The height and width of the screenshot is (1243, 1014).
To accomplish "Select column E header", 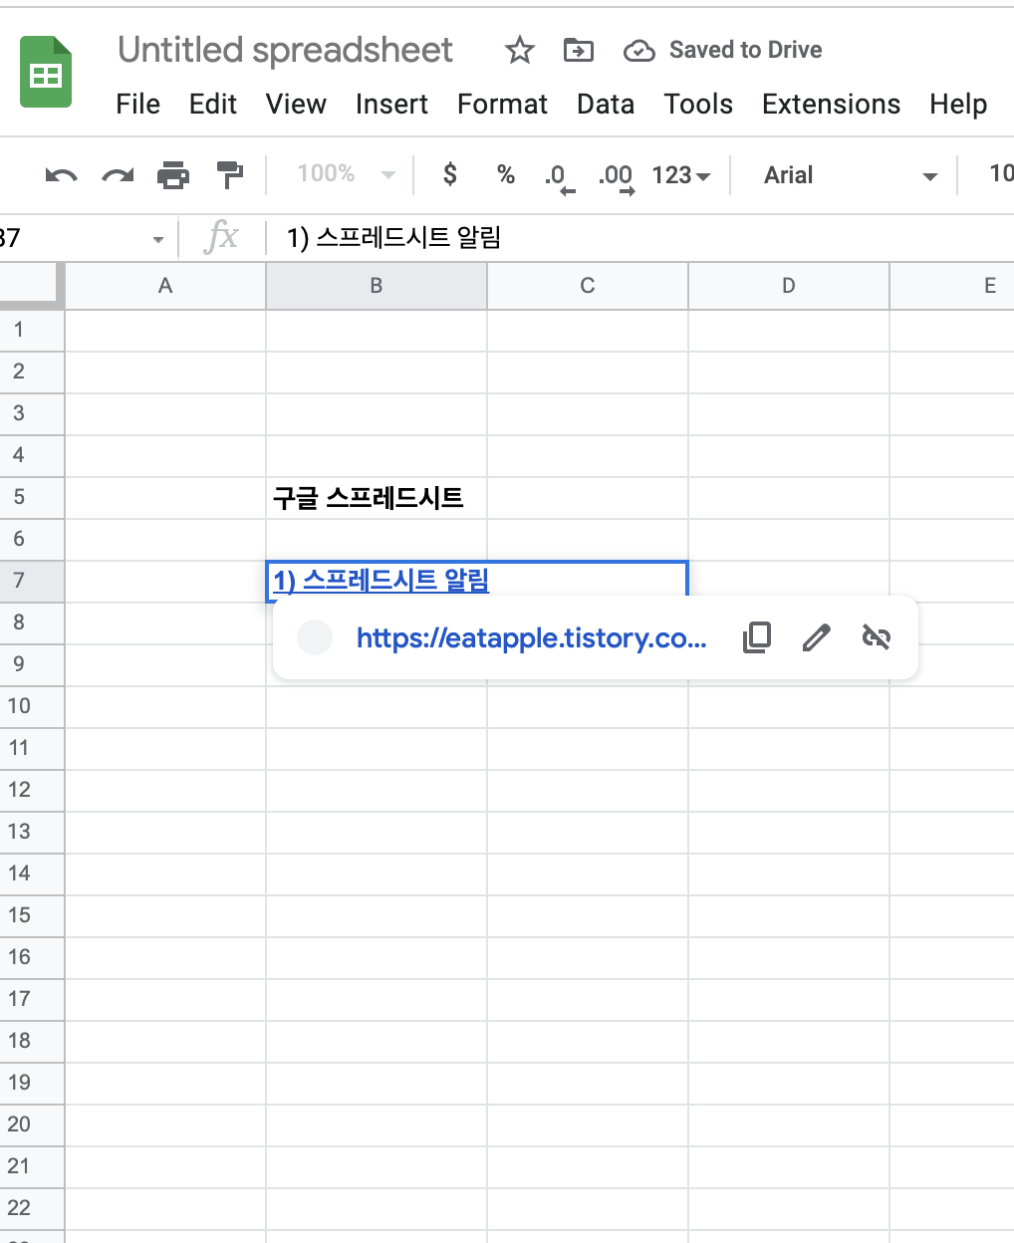I will [952, 286].
